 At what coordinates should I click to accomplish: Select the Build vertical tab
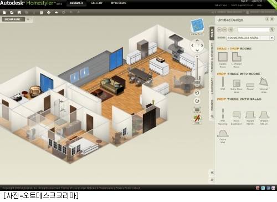[212, 33]
